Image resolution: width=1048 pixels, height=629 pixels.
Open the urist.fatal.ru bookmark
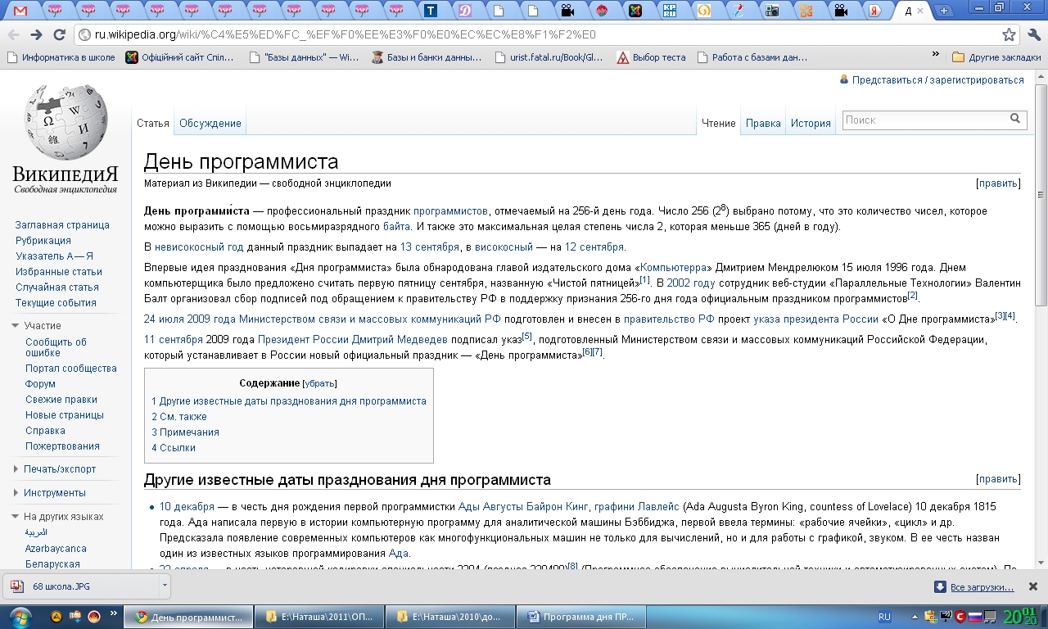tap(549, 57)
